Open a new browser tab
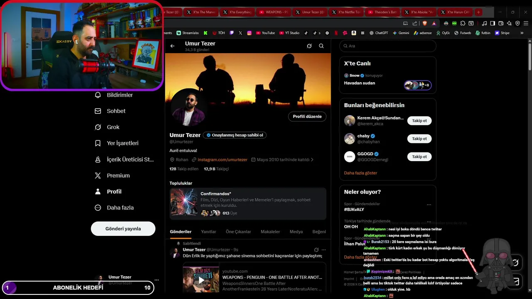 coord(478,12)
